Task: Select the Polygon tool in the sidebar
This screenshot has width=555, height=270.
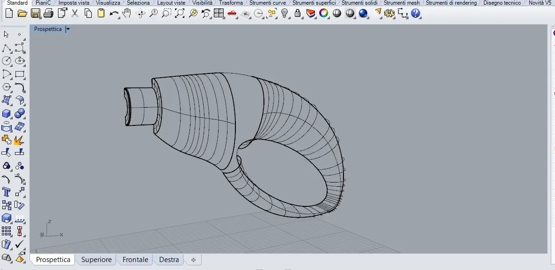Action: pos(7,87)
